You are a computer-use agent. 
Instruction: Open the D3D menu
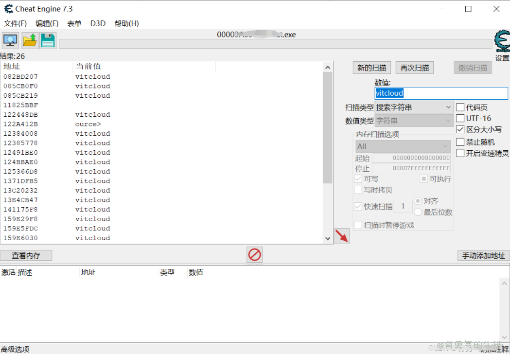click(x=98, y=23)
